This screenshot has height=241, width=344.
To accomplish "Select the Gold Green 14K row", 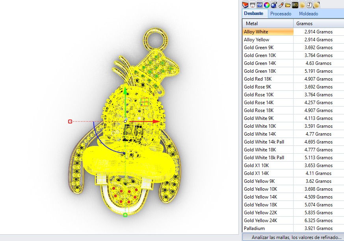I will point(293,63).
